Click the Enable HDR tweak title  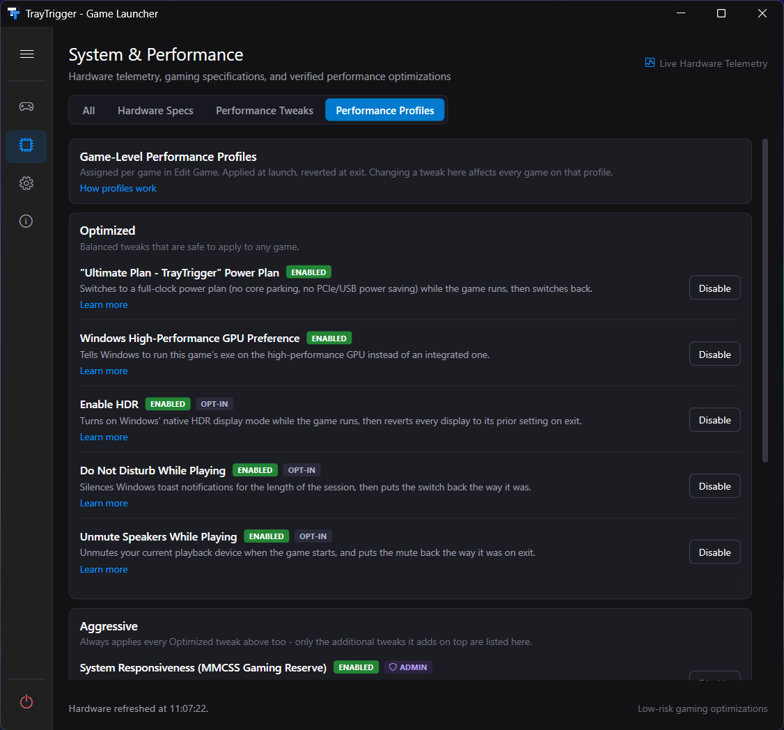tap(109, 404)
